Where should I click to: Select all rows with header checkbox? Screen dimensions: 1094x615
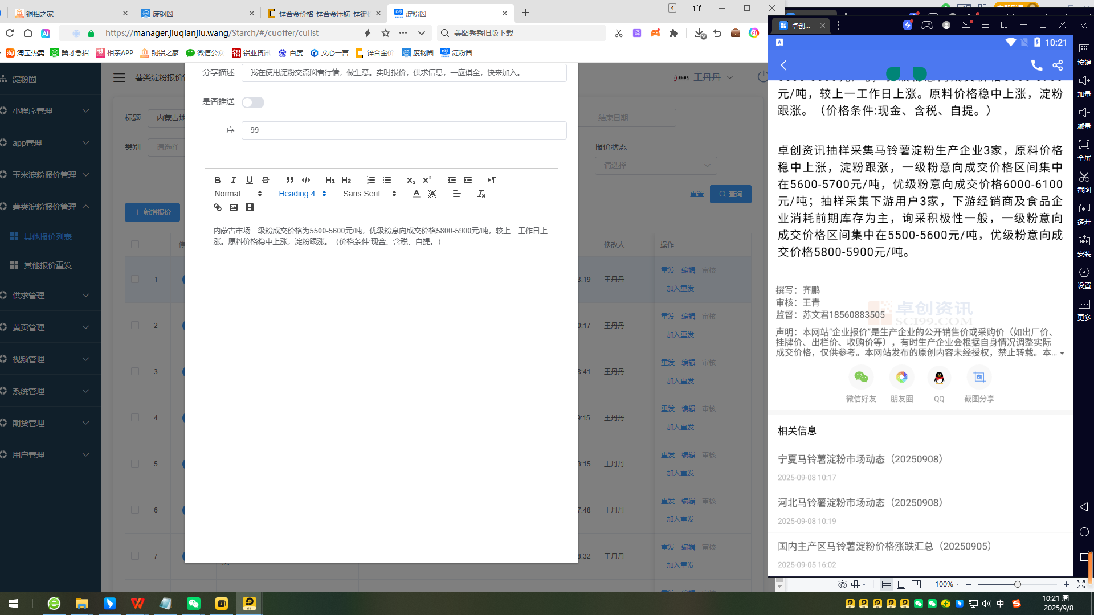[135, 244]
